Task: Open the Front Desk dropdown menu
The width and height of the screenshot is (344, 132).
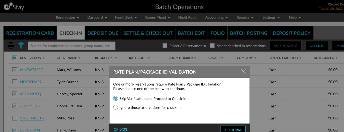Action: (x=126, y=17)
